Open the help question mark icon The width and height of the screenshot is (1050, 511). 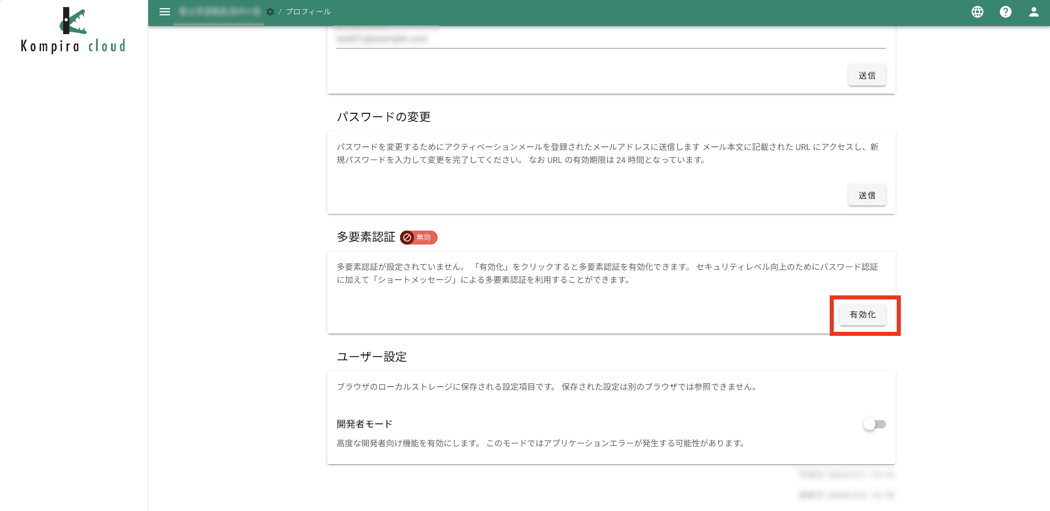tap(1005, 12)
